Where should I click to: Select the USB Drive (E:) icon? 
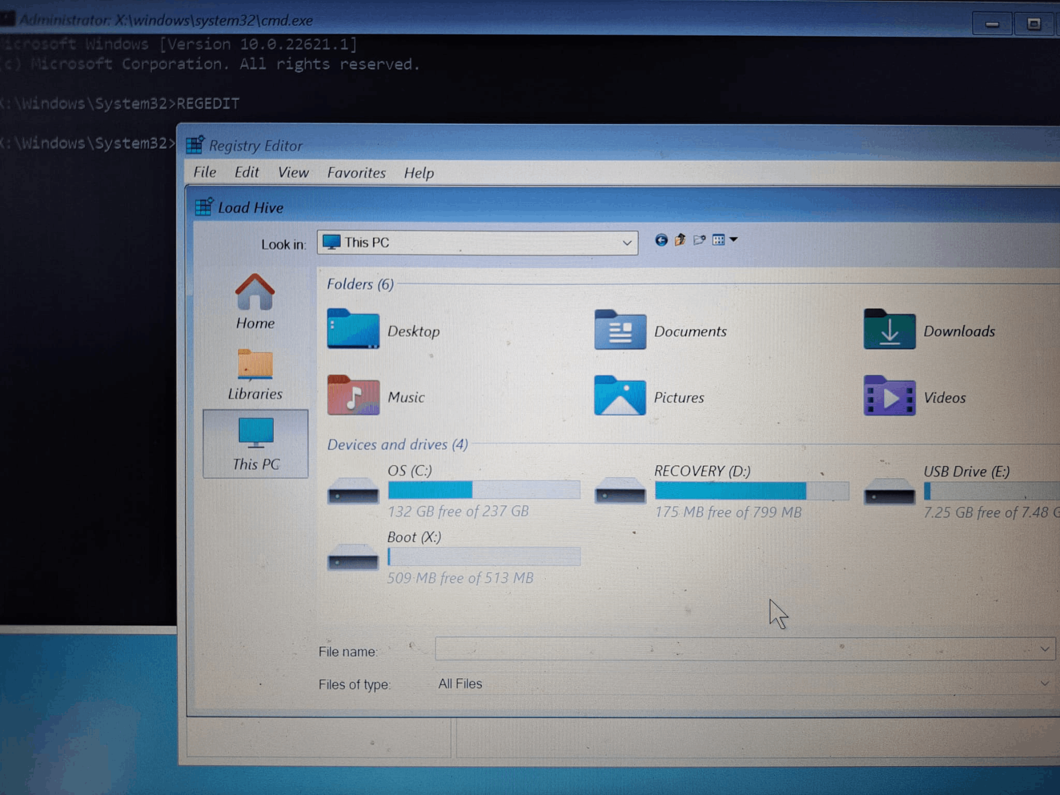(x=889, y=492)
